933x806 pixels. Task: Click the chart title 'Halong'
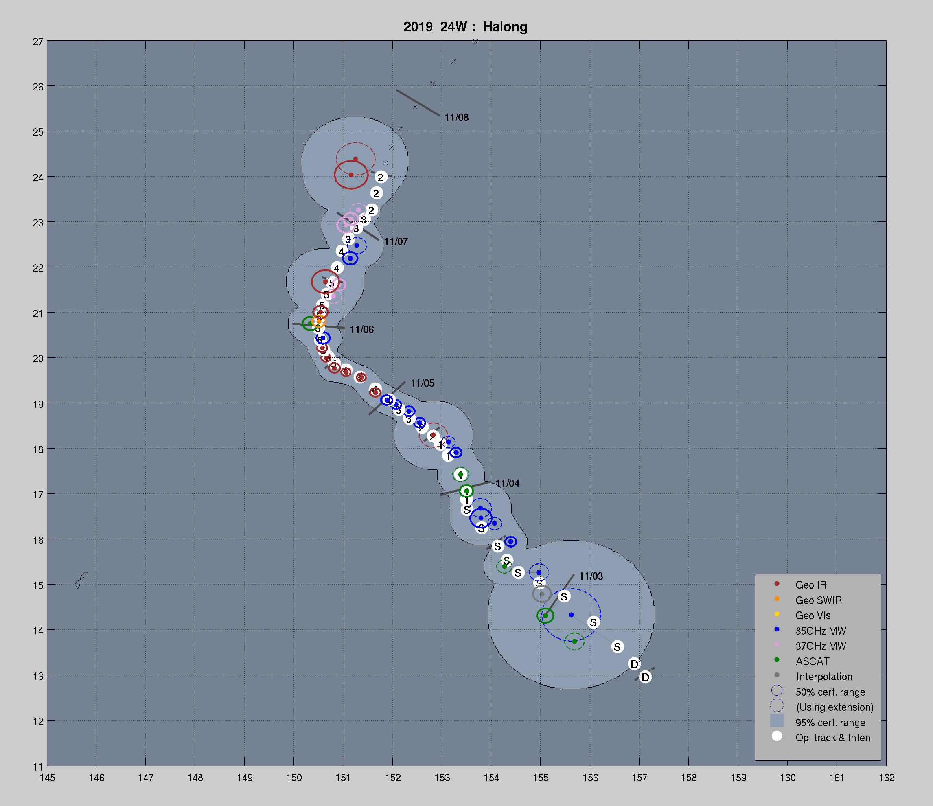505,27
